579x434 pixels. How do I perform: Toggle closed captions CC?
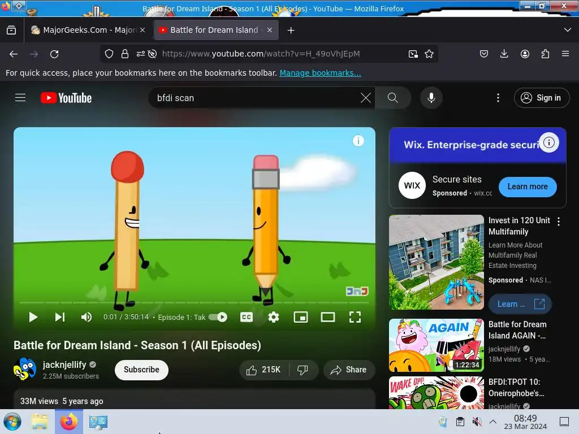pyautogui.click(x=247, y=317)
